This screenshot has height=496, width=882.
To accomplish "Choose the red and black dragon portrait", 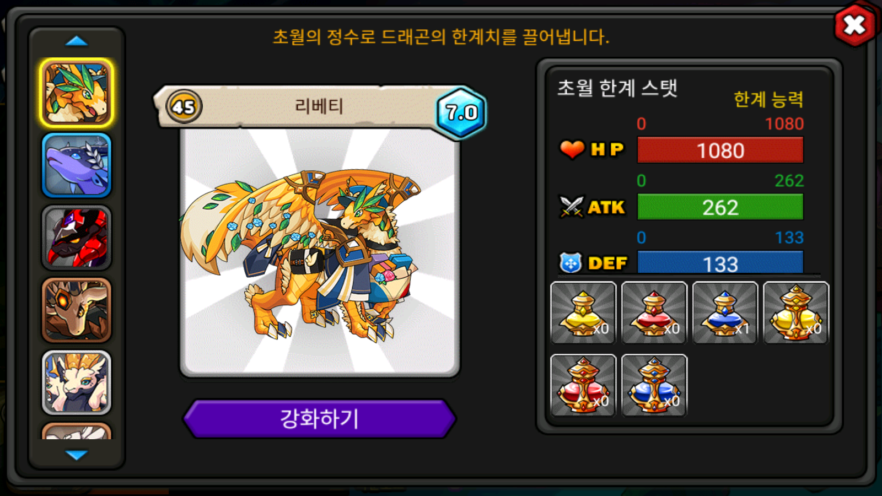I will click(x=77, y=238).
